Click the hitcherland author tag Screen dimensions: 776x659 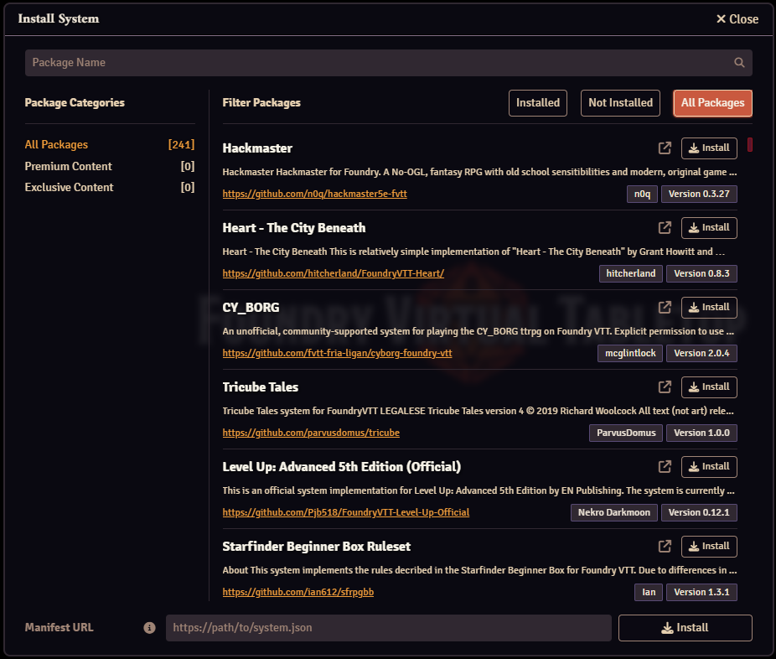(630, 274)
